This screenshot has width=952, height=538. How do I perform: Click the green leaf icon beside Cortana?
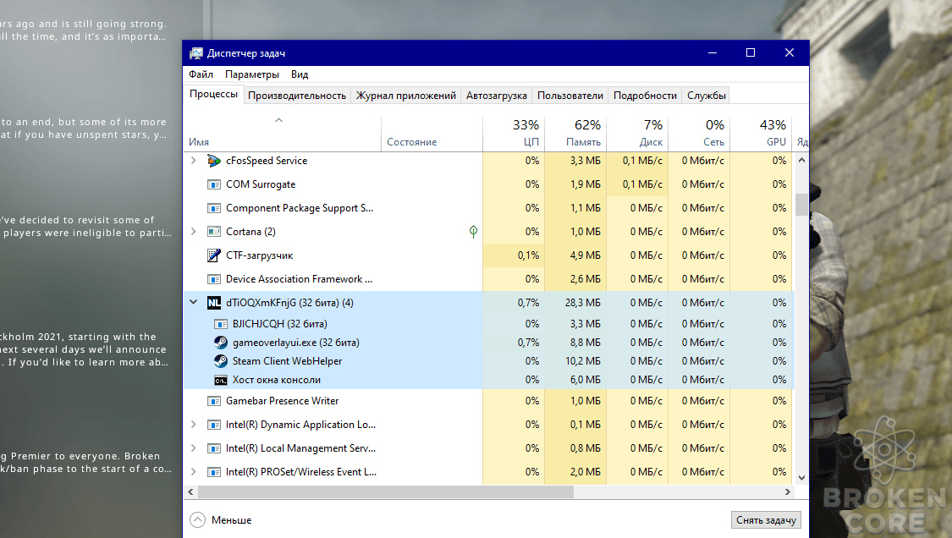tap(474, 231)
